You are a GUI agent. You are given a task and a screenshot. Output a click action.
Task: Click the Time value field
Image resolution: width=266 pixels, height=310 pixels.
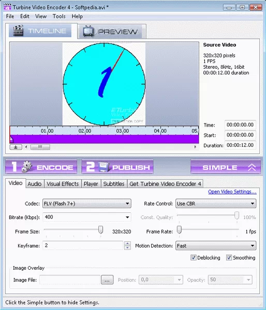pos(240,125)
